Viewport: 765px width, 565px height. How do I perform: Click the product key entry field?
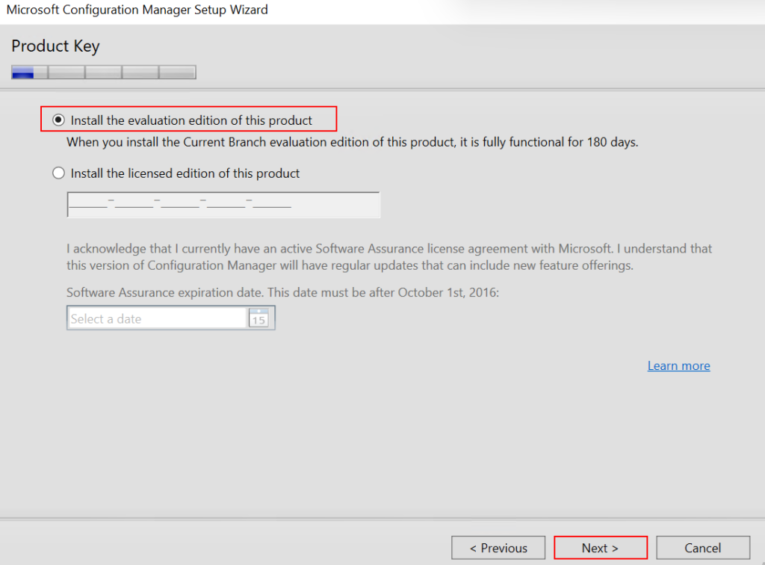(223, 205)
